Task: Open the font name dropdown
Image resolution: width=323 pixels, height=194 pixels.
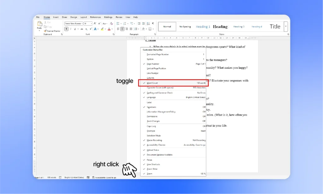Action: (x=82, y=23)
